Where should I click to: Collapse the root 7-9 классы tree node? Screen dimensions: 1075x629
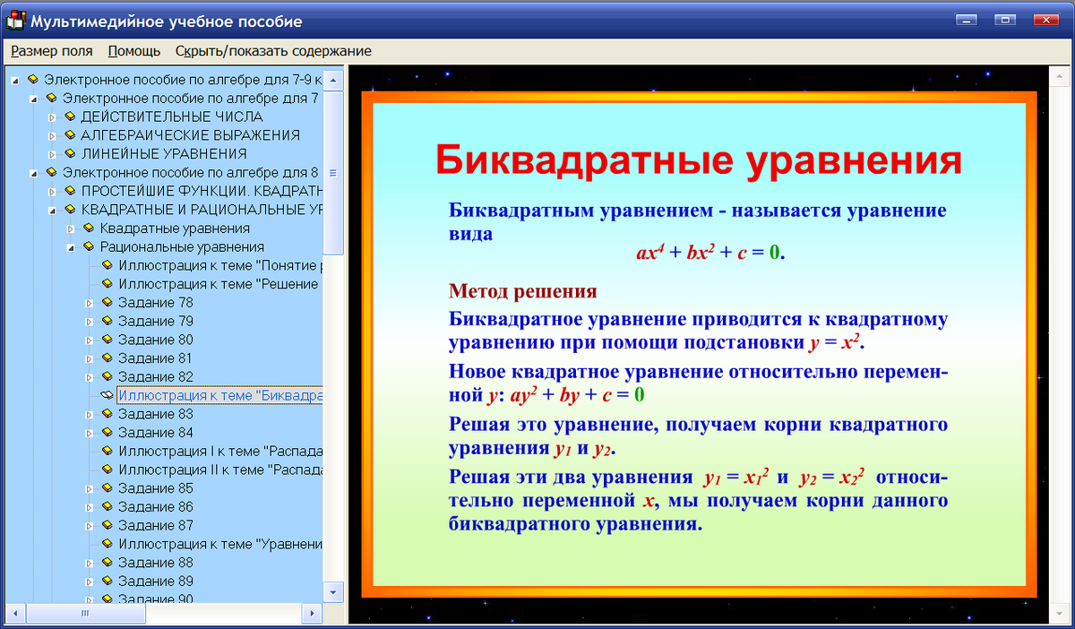pyautogui.click(x=15, y=80)
